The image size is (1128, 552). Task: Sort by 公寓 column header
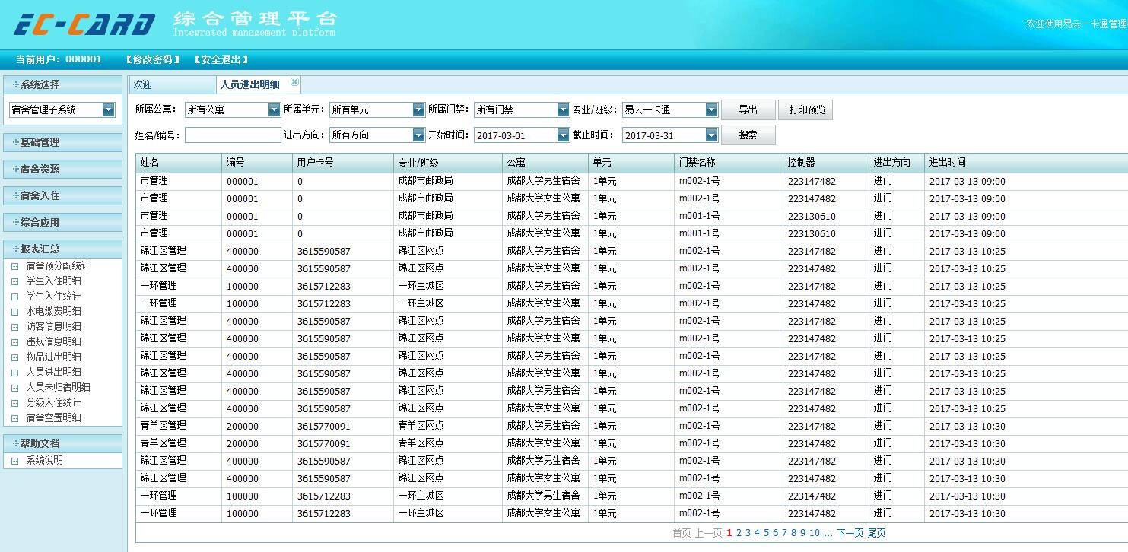[545, 163]
